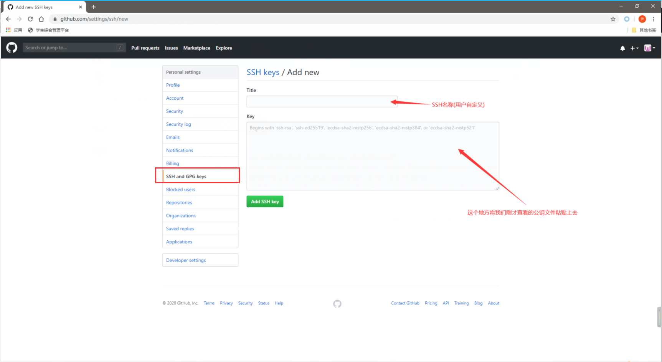Open Explore in top nav
Viewport: 662px width, 362px height.
pos(224,48)
